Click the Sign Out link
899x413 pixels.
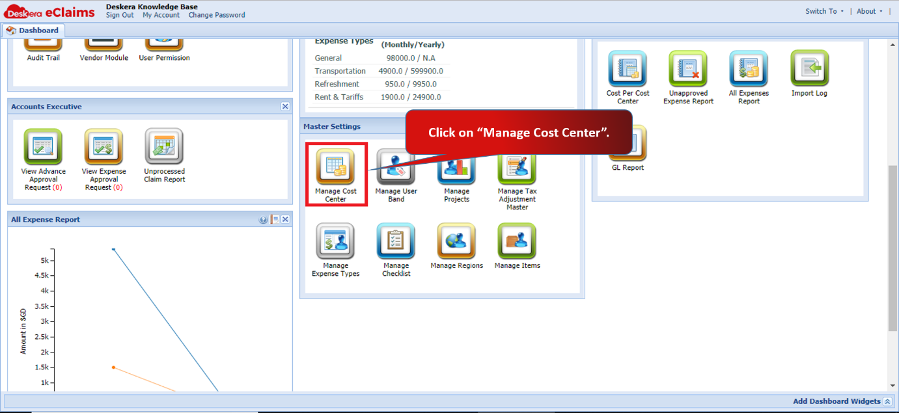pos(120,15)
